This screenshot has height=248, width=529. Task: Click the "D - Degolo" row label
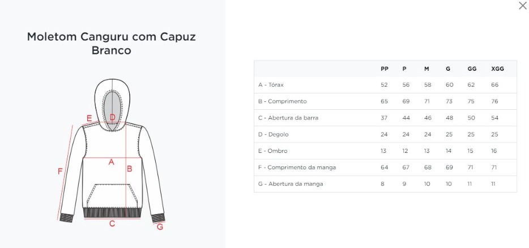point(273,135)
